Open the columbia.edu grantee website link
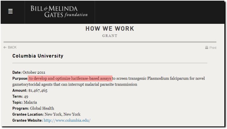The height and width of the screenshot is (129, 227). [67, 120]
